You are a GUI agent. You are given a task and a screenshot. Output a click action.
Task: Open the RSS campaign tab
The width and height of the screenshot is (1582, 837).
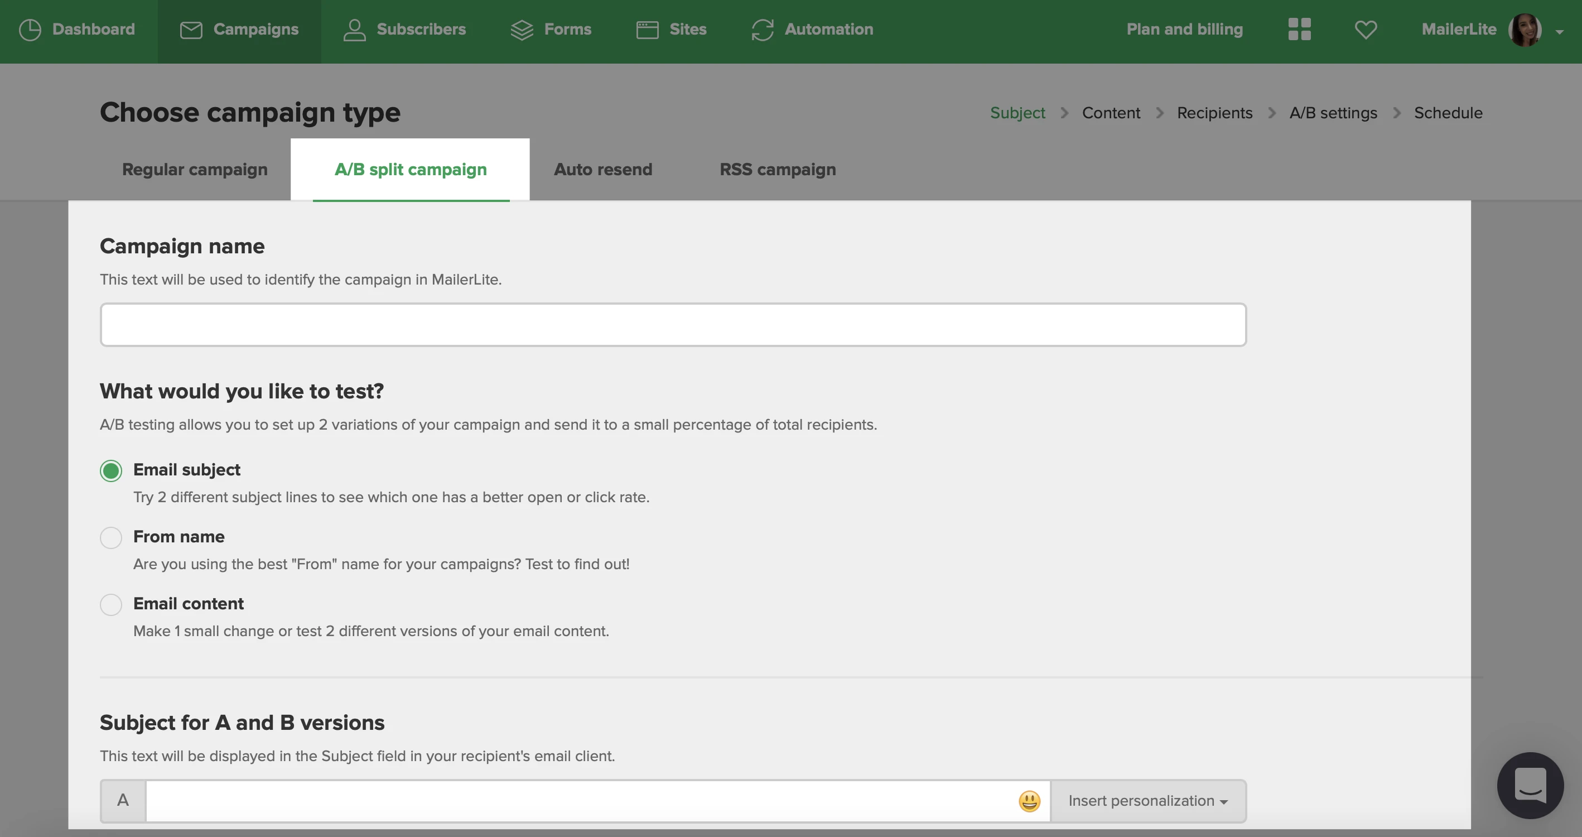pos(778,170)
